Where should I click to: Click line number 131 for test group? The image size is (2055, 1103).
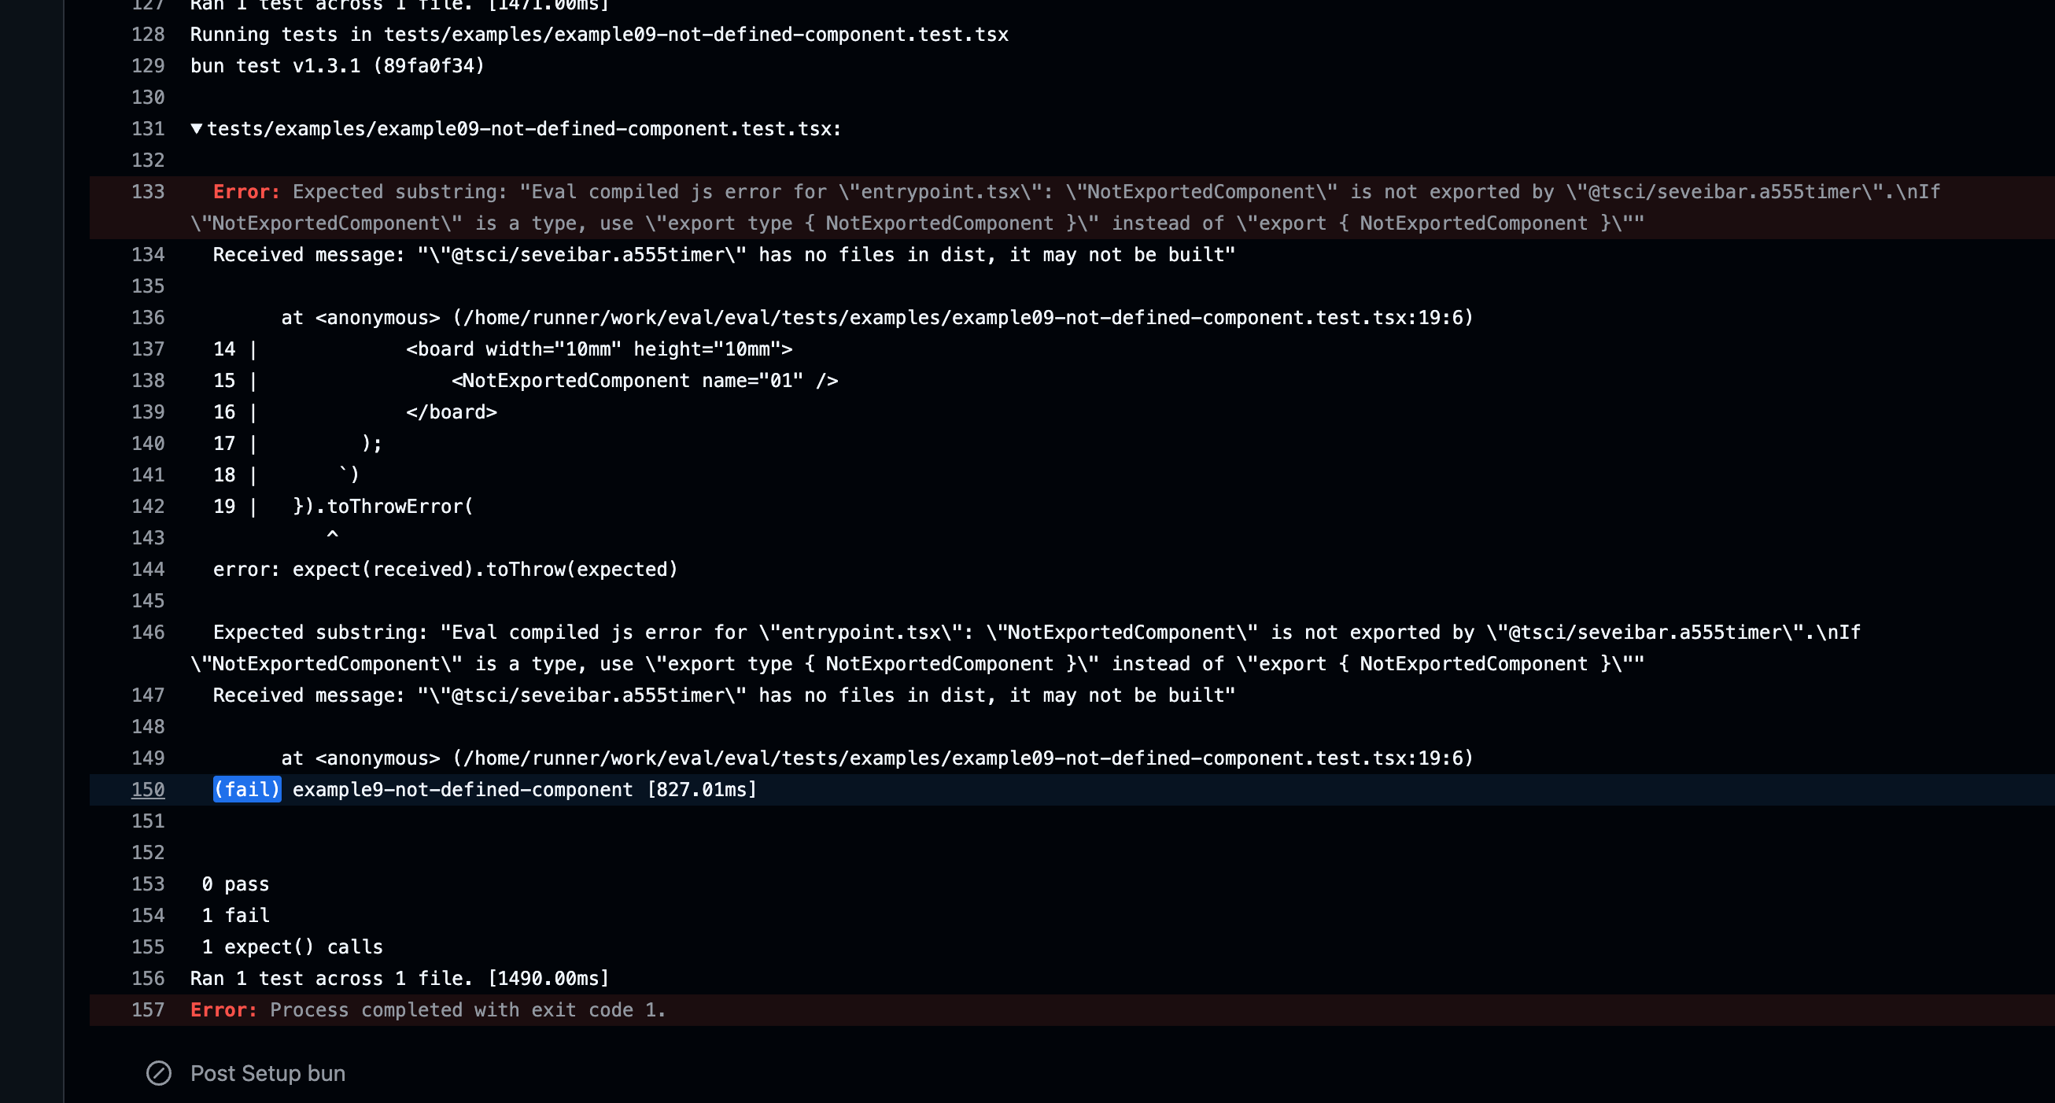[148, 128]
